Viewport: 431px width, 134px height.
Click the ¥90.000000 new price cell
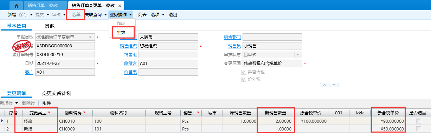[x=388, y=121]
